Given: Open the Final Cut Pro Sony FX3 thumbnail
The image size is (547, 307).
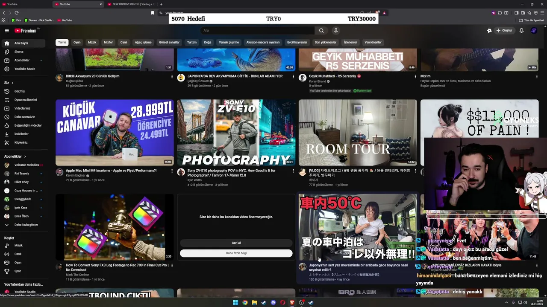Looking at the screenshot, I should tap(115, 227).
